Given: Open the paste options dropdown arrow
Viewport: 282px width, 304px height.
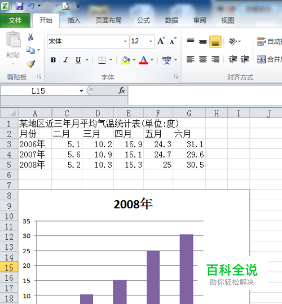Looking at the screenshot, I should tap(13, 64).
